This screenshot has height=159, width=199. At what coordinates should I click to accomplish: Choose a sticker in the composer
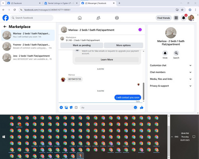(71, 107)
